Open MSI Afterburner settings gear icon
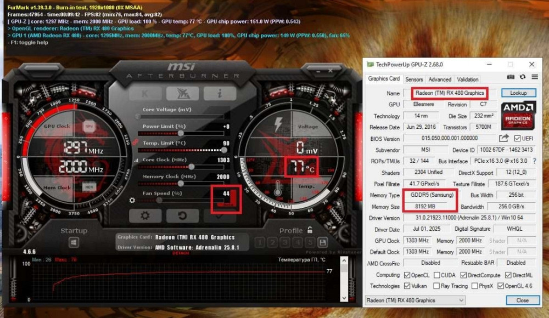 click(145, 215)
